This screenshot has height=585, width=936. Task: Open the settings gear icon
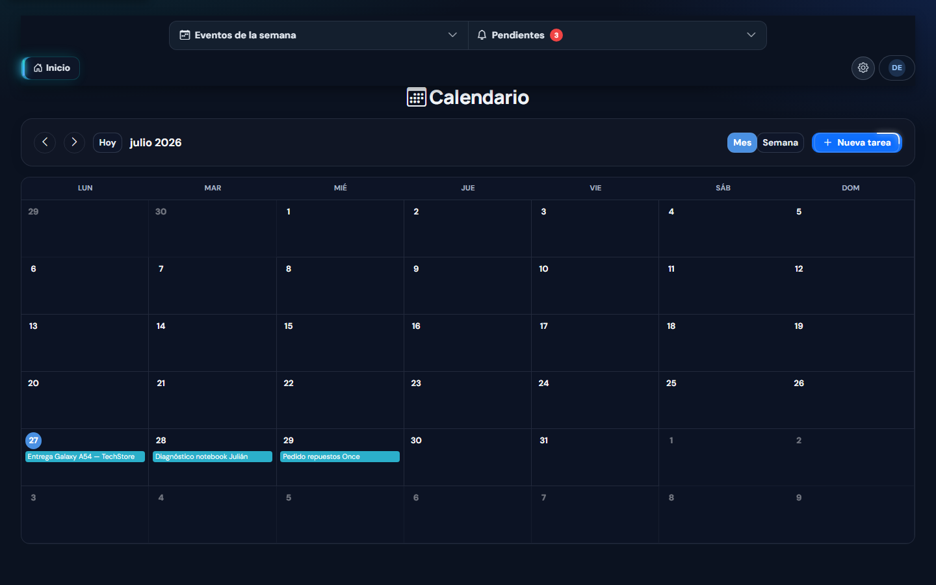863,68
